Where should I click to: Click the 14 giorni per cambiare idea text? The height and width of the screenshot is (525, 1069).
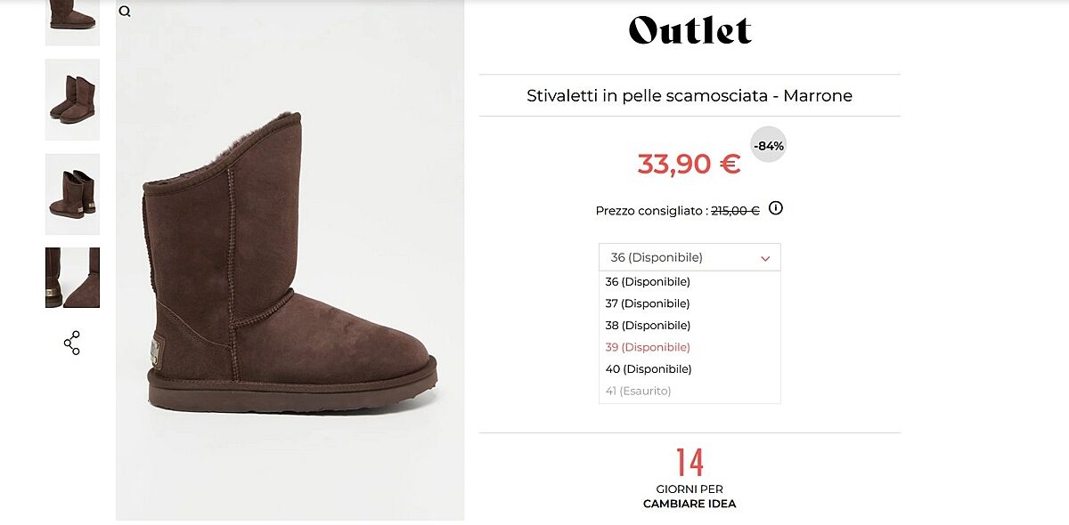[x=690, y=481]
